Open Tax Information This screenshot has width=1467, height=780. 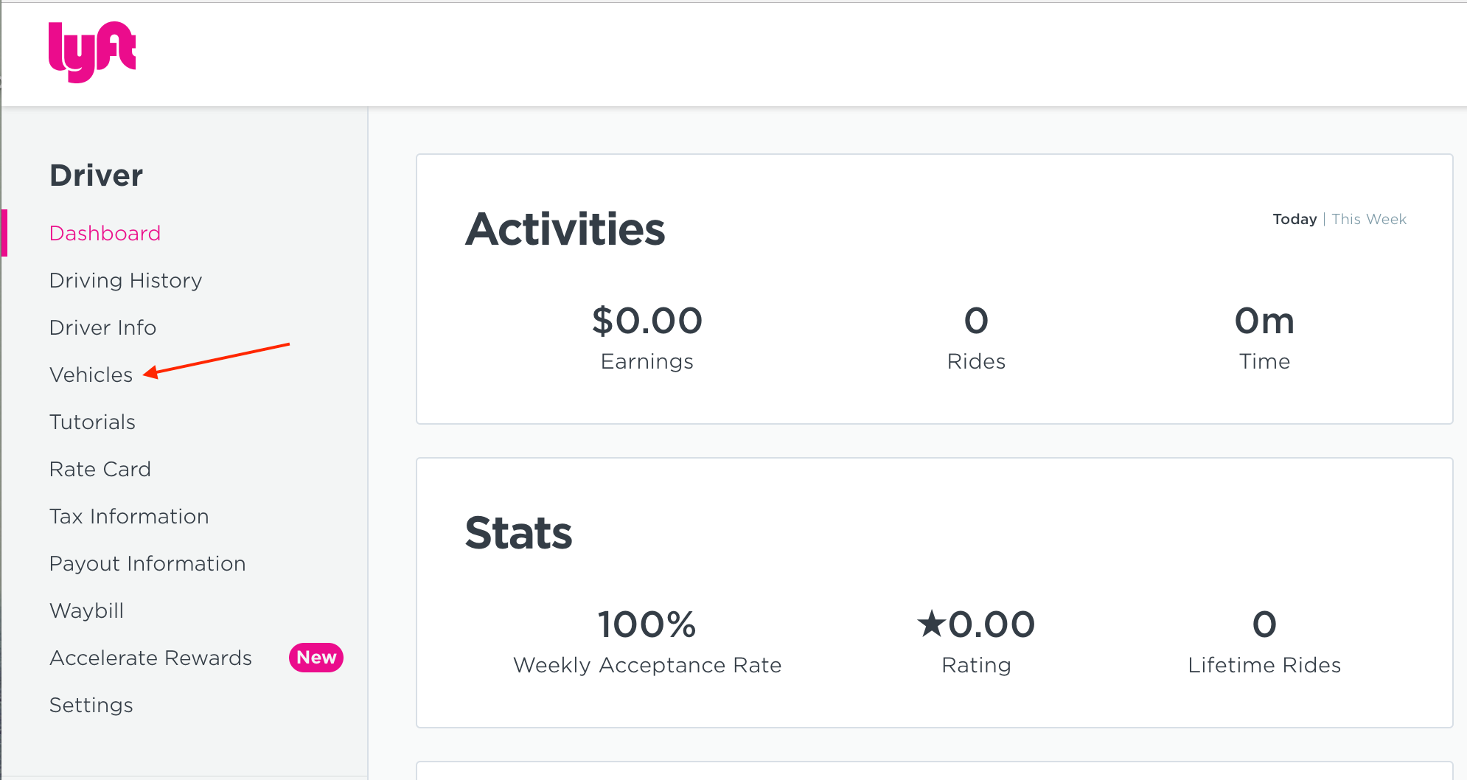(129, 517)
